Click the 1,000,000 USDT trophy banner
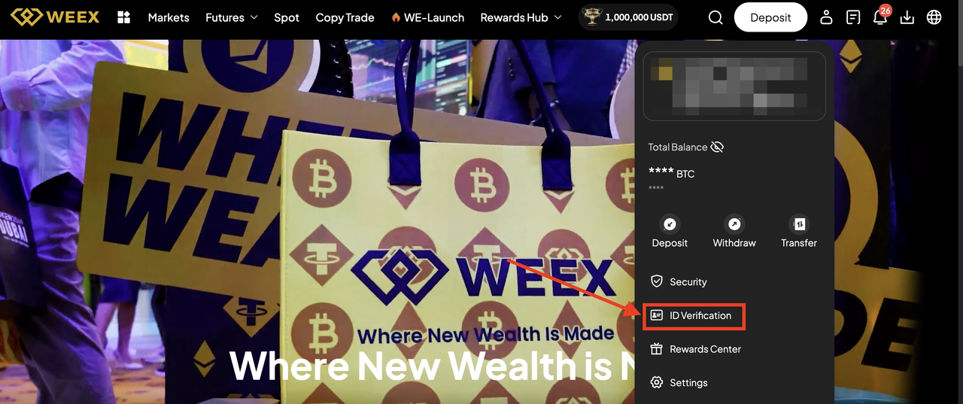 628,17
